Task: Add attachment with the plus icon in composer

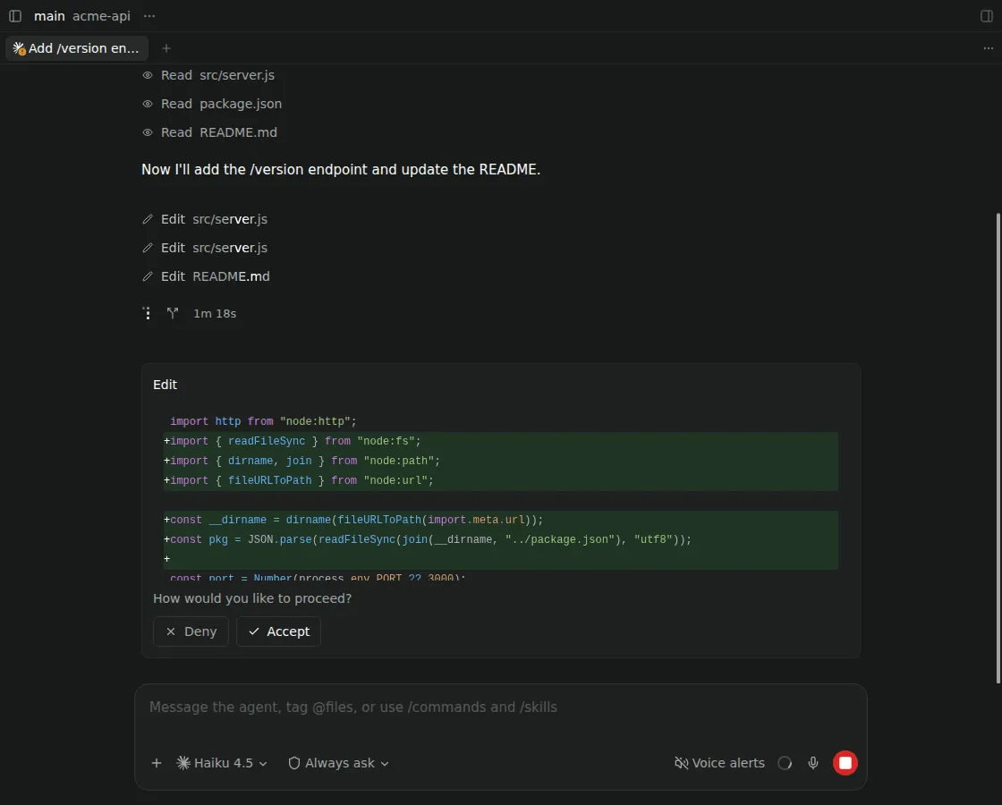Action: [156, 763]
